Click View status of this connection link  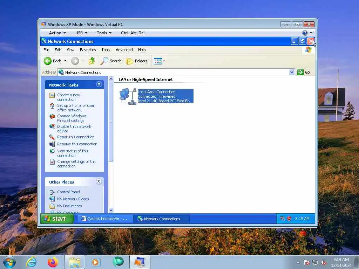point(73,153)
